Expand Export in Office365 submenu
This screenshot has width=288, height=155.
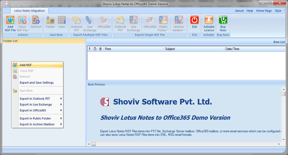[x=37, y=110]
